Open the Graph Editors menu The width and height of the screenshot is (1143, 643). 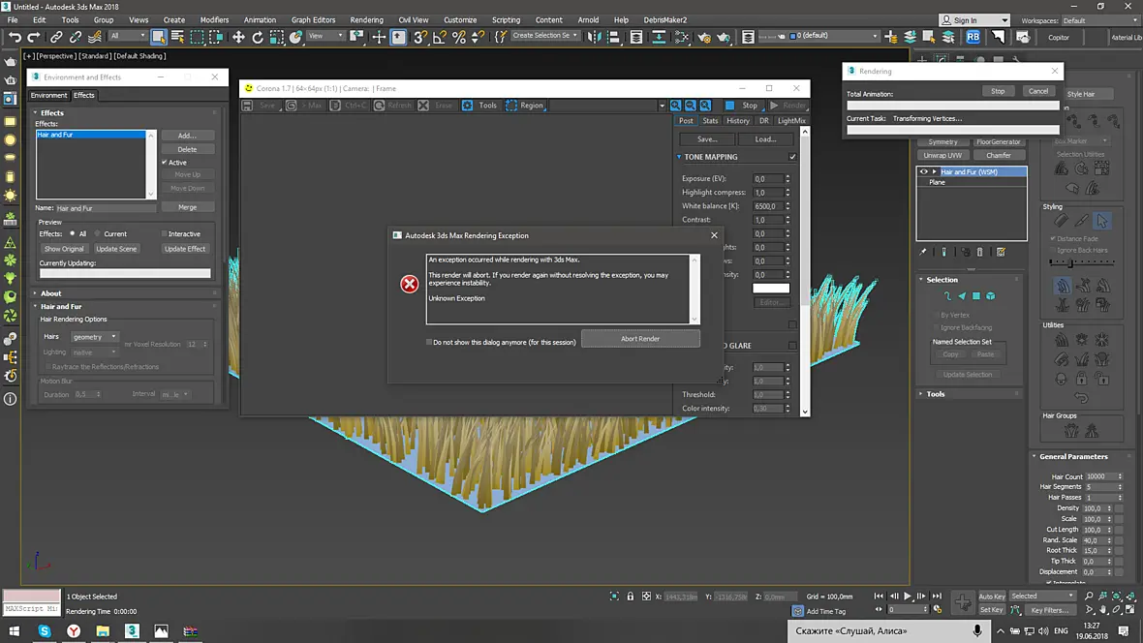(314, 19)
